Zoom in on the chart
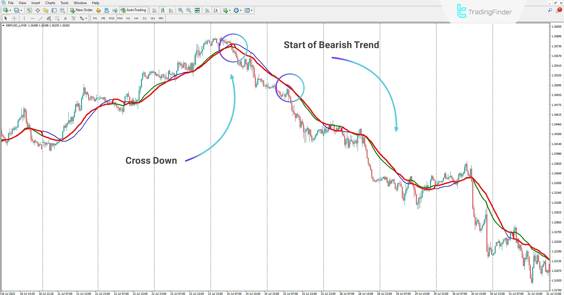This screenshot has width=564, height=295. [181, 10]
